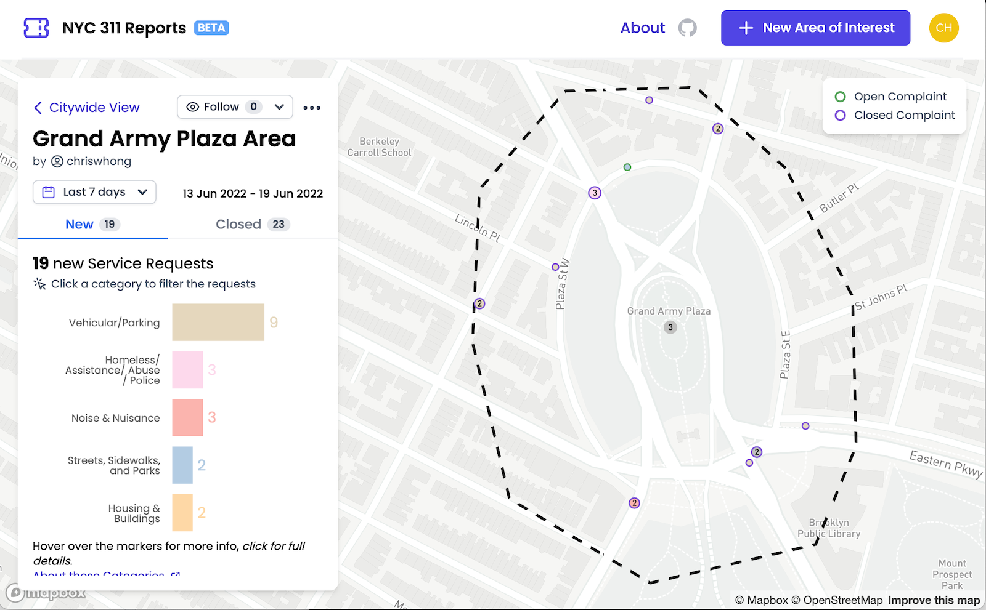986x610 pixels.
Task: Click the Brooklyn Public Library map label
Action: point(829,528)
